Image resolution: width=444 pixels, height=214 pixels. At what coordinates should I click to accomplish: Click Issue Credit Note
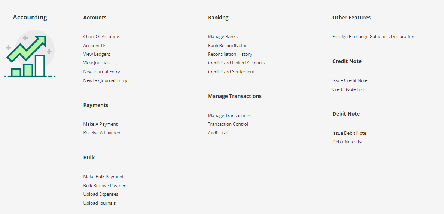pyautogui.click(x=350, y=80)
